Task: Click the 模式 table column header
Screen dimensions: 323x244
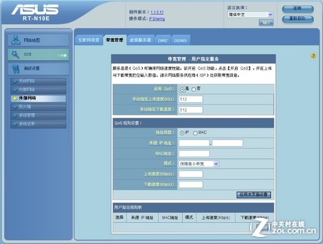Action: coord(189,218)
